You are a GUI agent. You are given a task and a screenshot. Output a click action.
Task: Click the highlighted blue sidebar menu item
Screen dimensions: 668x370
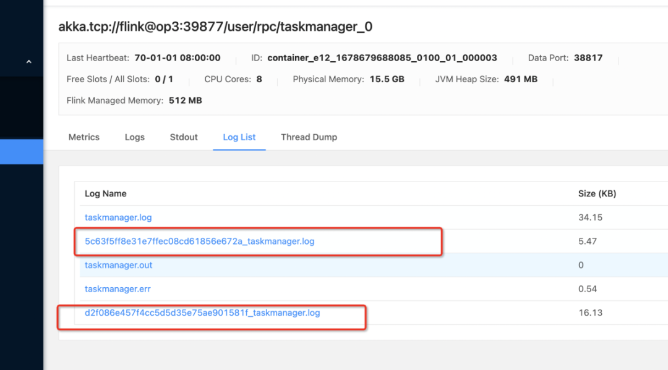(x=22, y=151)
